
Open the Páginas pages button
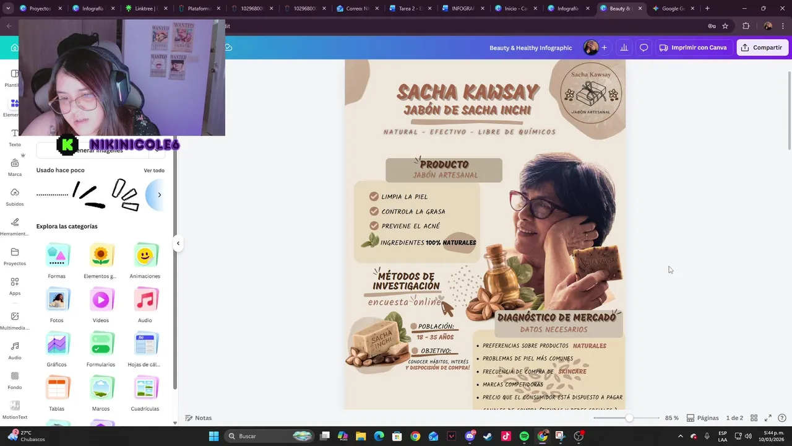tap(703, 418)
